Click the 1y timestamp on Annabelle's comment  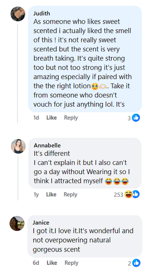(36, 194)
